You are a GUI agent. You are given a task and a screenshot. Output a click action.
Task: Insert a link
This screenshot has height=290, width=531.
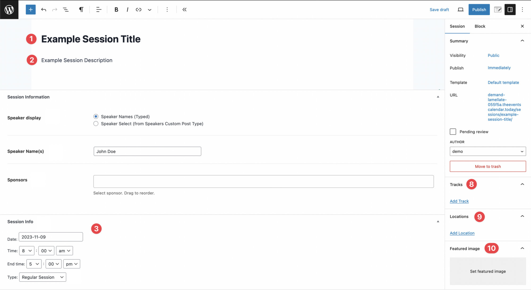tap(138, 10)
